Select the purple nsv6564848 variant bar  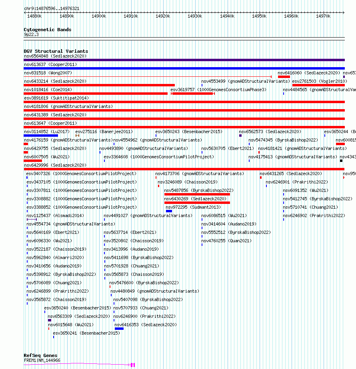click(x=184, y=60)
